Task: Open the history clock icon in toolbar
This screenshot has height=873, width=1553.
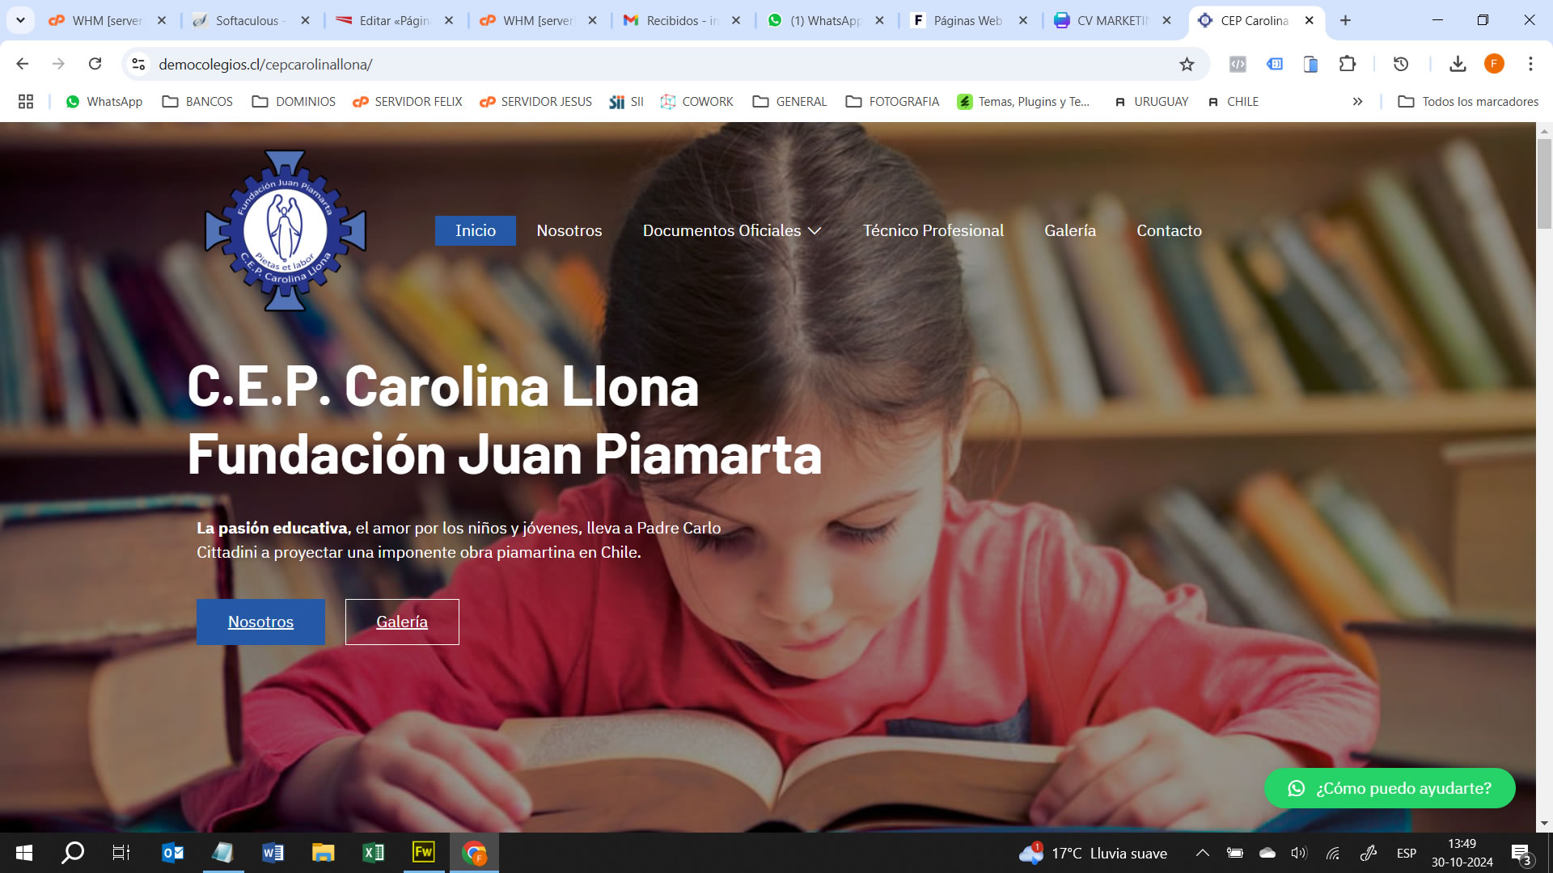Action: pyautogui.click(x=1401, y=64)
